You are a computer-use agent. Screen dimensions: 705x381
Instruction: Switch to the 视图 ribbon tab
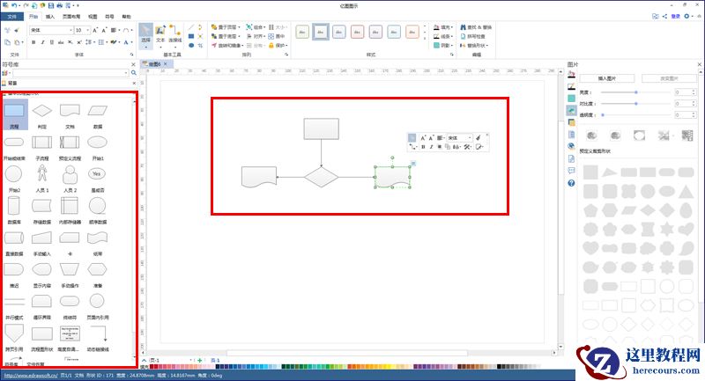93,17
